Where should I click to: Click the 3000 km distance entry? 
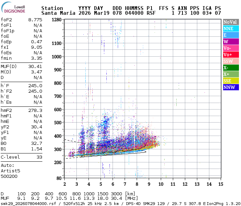tap(116, 194)
